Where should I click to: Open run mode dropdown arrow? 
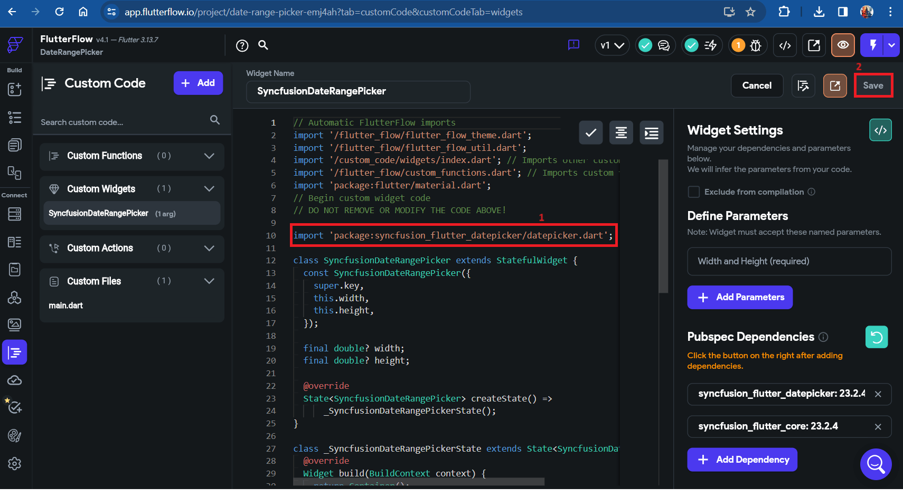pos(891,45)
